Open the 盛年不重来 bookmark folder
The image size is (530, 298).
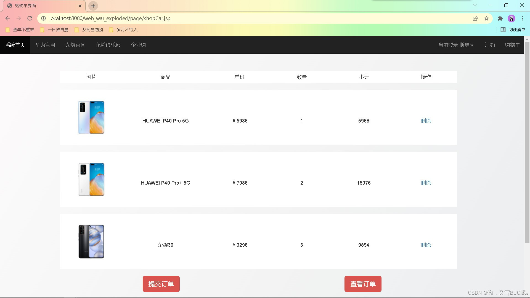pyautogui.click(x=20, y=30)
